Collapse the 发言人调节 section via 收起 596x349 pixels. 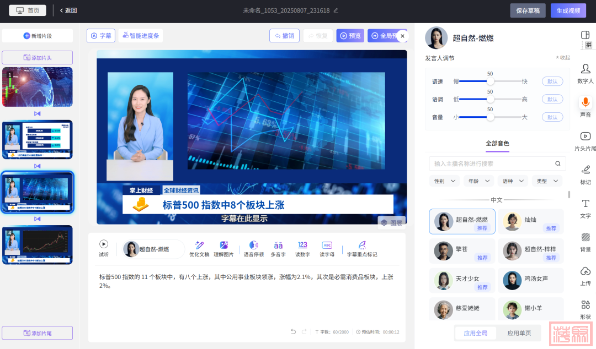[562, 58]
